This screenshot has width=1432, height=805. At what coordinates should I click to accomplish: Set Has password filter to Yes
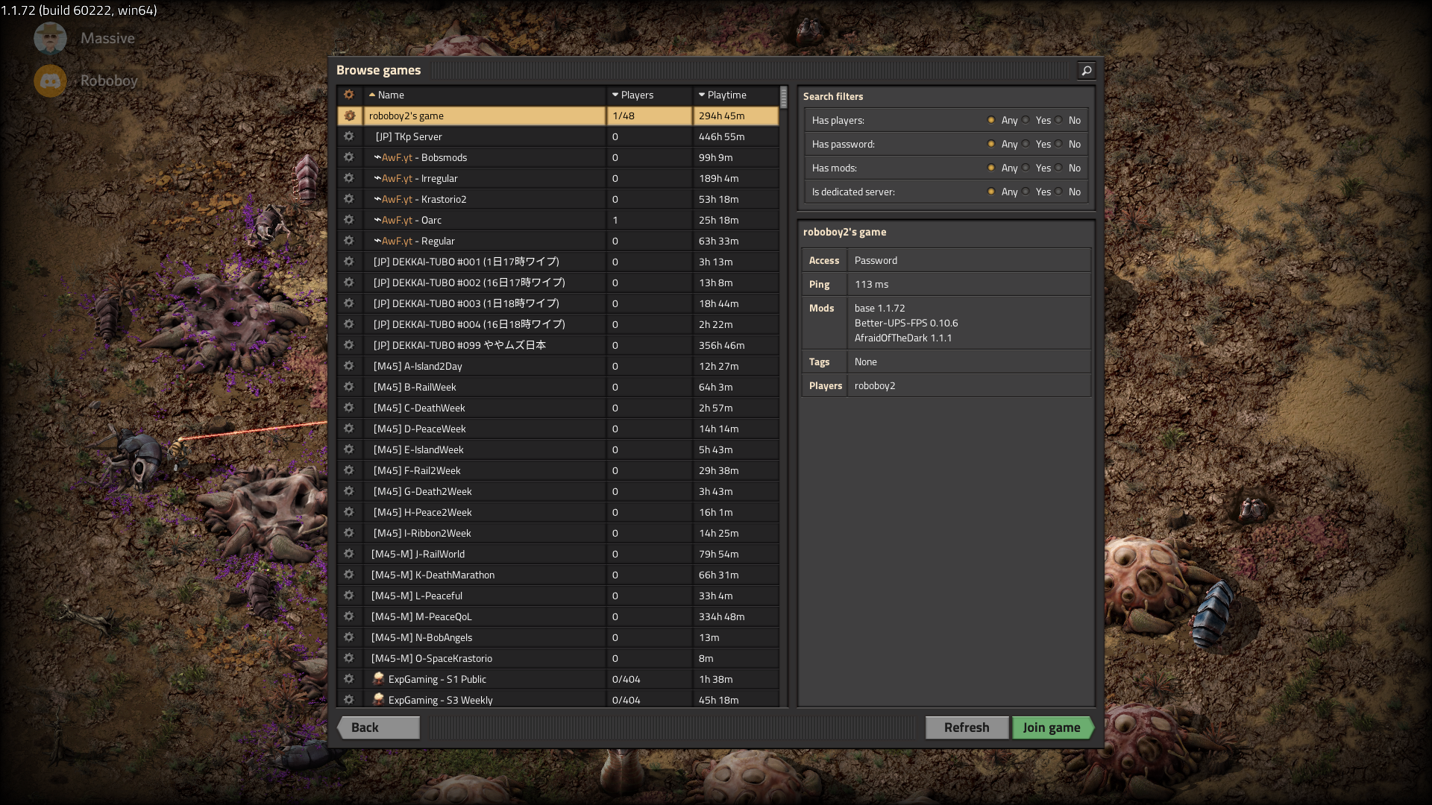tap(1026, 144)
